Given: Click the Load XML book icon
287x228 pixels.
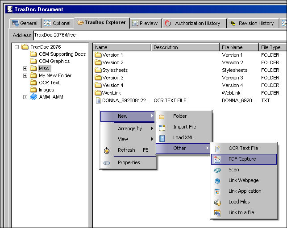Looking at the screenshot, I should [162, 138].
